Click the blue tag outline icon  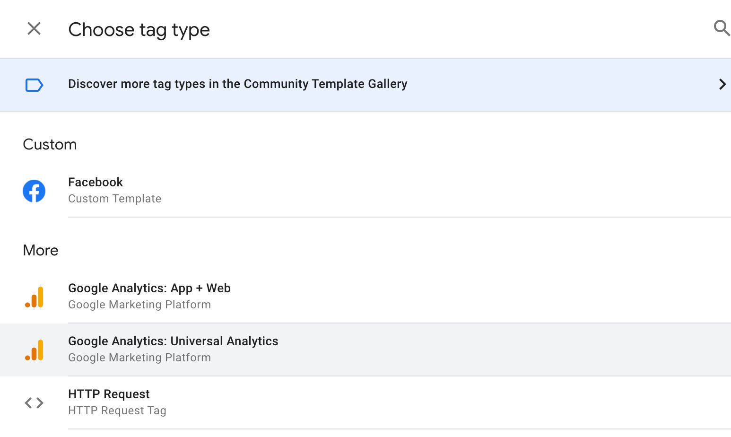coord(34,85)
